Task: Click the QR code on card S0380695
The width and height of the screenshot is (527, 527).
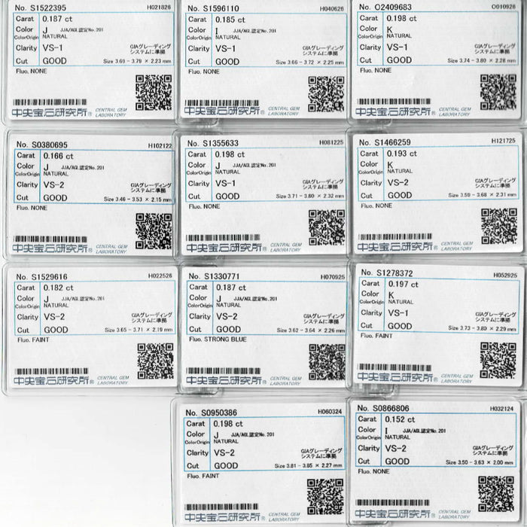Action: point(154,231)
